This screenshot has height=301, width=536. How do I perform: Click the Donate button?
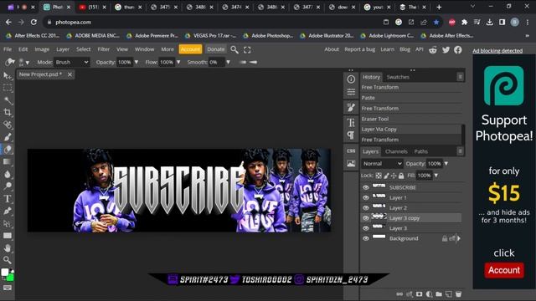tap(216, 49)
